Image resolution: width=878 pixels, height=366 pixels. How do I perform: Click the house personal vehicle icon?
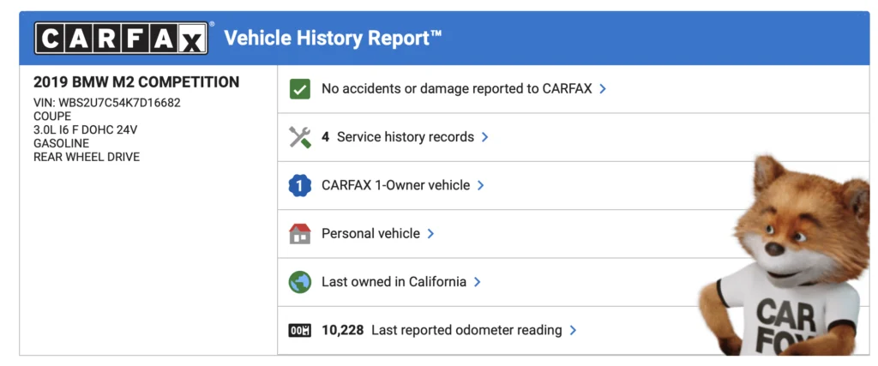299,233
